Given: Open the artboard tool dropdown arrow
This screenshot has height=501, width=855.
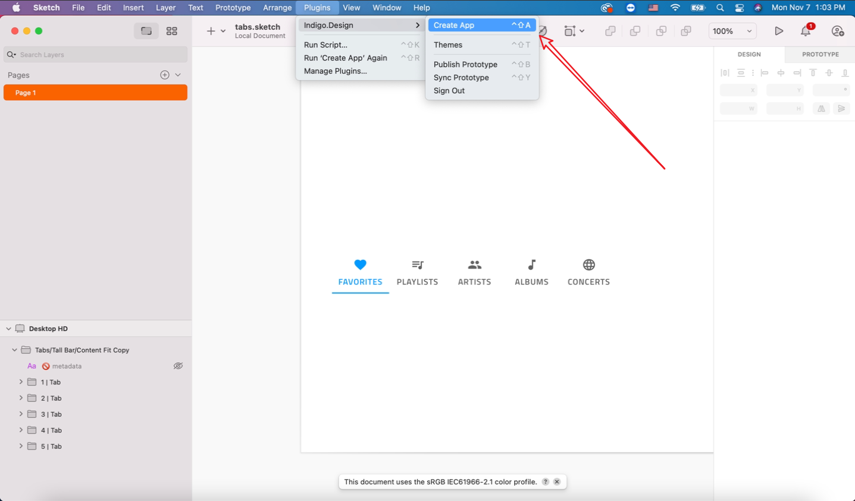Looking at the screenshot, I should 582,31.
